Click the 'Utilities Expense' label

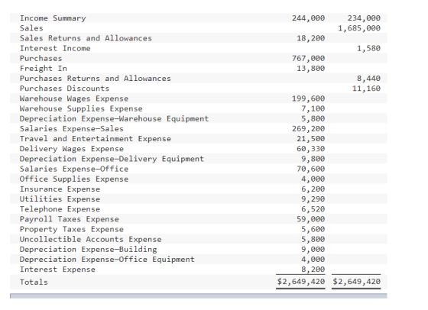point(60,199)
